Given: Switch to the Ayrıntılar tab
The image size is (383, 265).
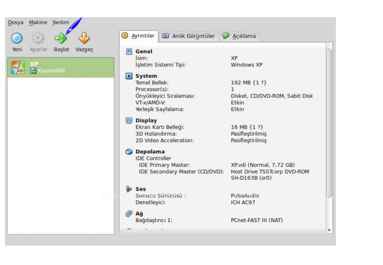Looking at the screenshot, I should point(139,36).
